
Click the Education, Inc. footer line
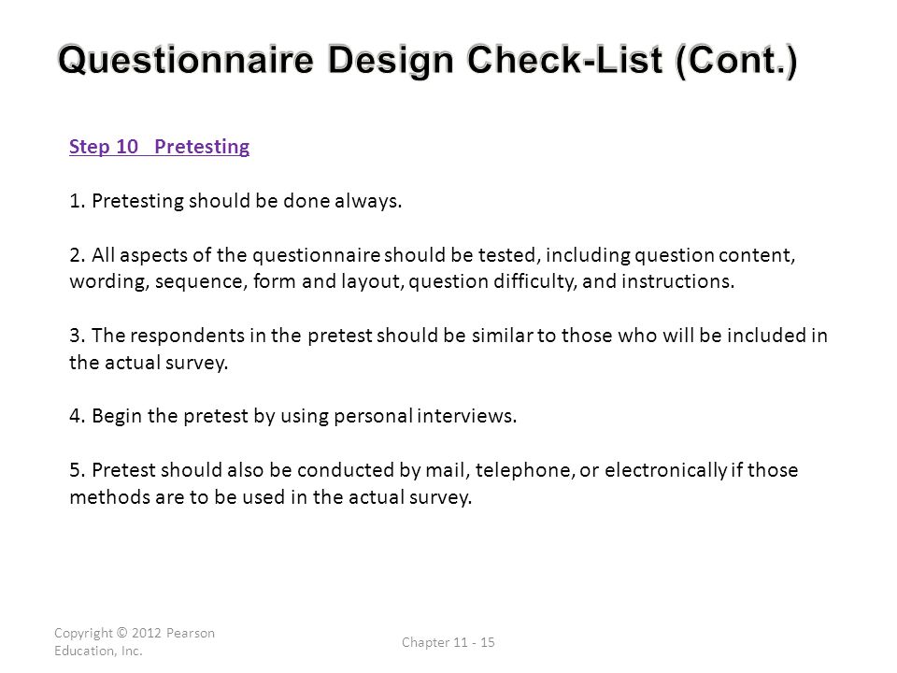click(x=98, y=651)
